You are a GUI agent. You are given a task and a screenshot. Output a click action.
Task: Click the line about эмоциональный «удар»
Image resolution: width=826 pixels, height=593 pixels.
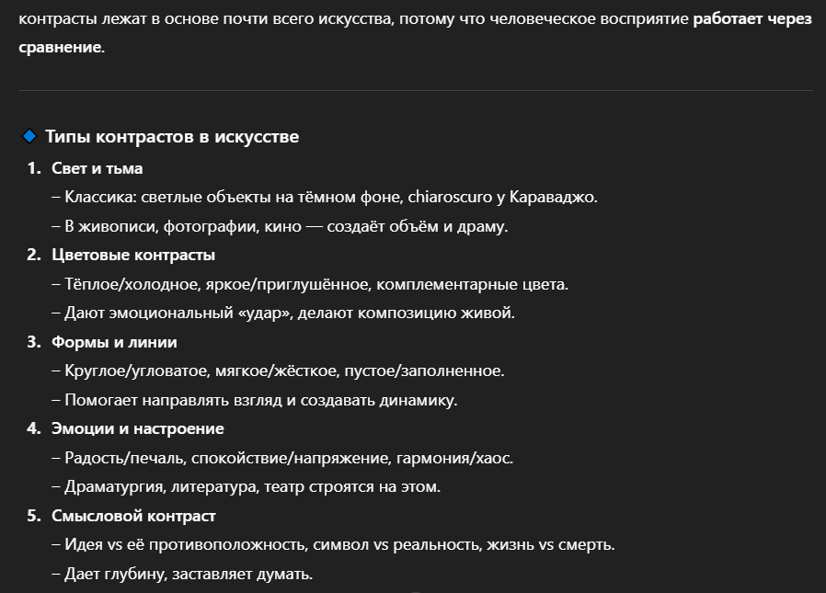coord(283,313)
